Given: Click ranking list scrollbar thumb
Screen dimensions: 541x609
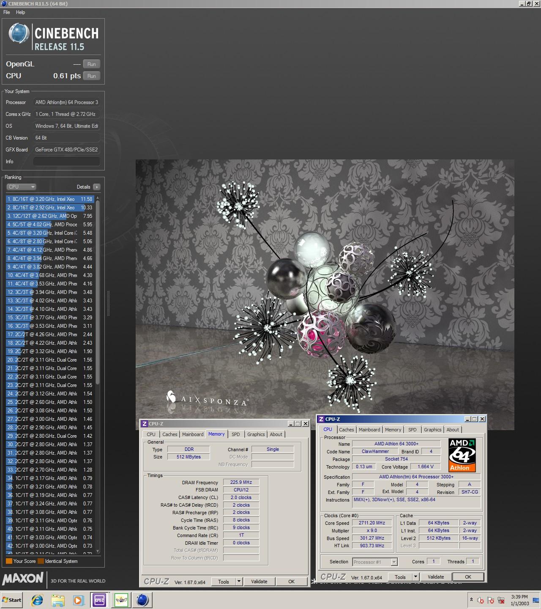Looking at the screenshot, I should [x=98, y=292].
